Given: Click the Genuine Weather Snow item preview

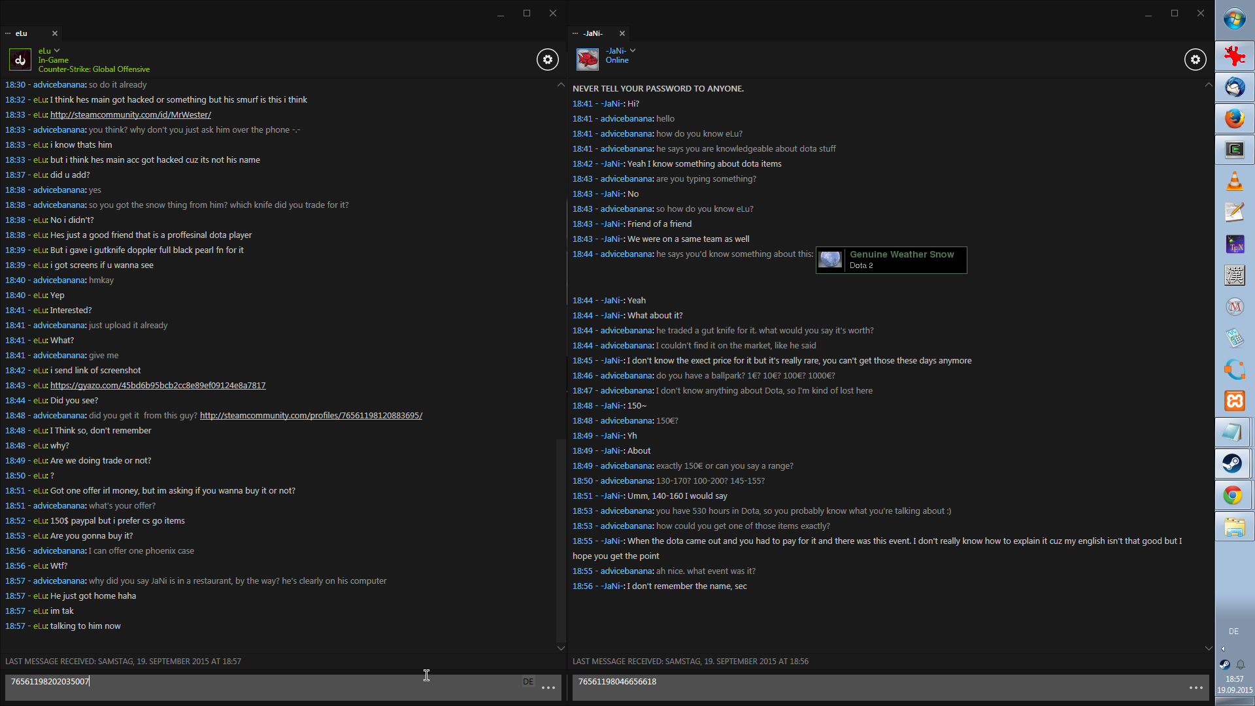Looking at the screenshot, I should pos(891,260).
